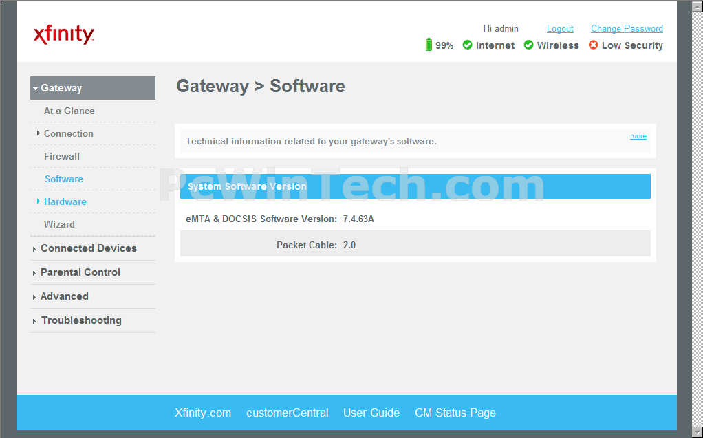
Task: Click the 'Gateway > Software' page heading
Action: pos(261,86)
